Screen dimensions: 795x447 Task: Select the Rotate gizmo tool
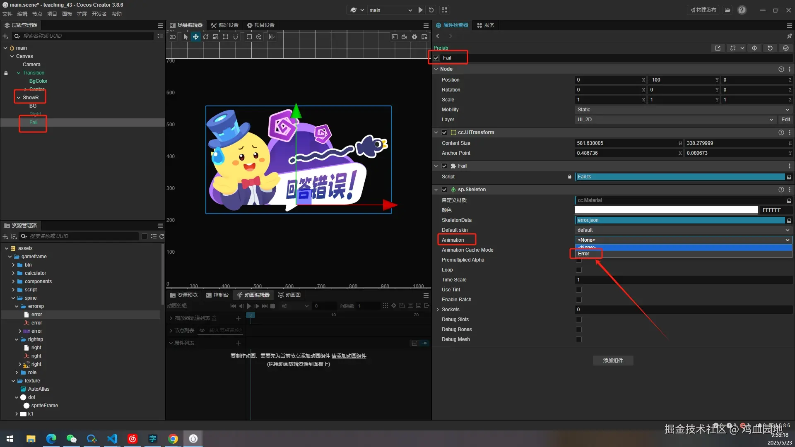tap(206, 37)
